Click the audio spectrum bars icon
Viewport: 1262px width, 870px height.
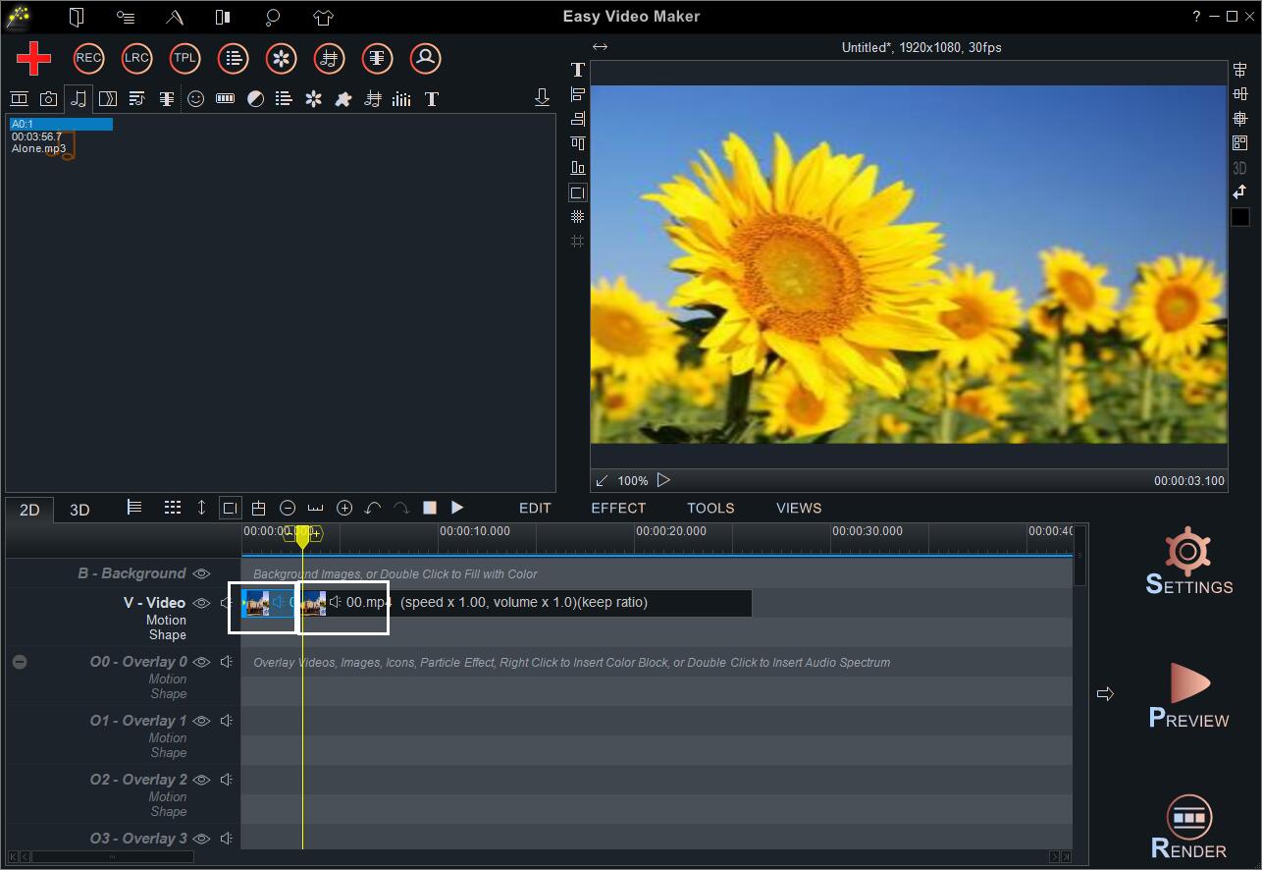pos(401,98)
